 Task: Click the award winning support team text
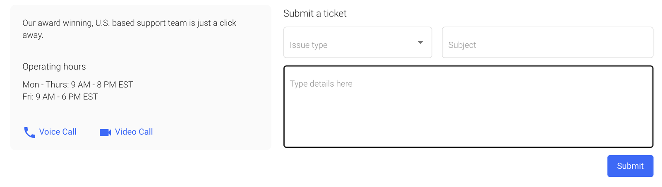click(x=129, y=23)
